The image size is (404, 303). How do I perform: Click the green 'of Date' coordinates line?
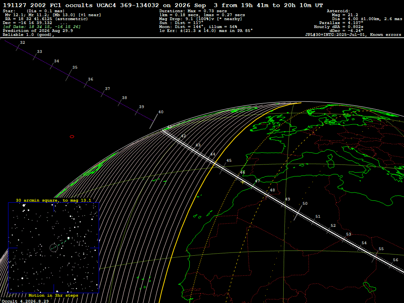pos(42,26)
